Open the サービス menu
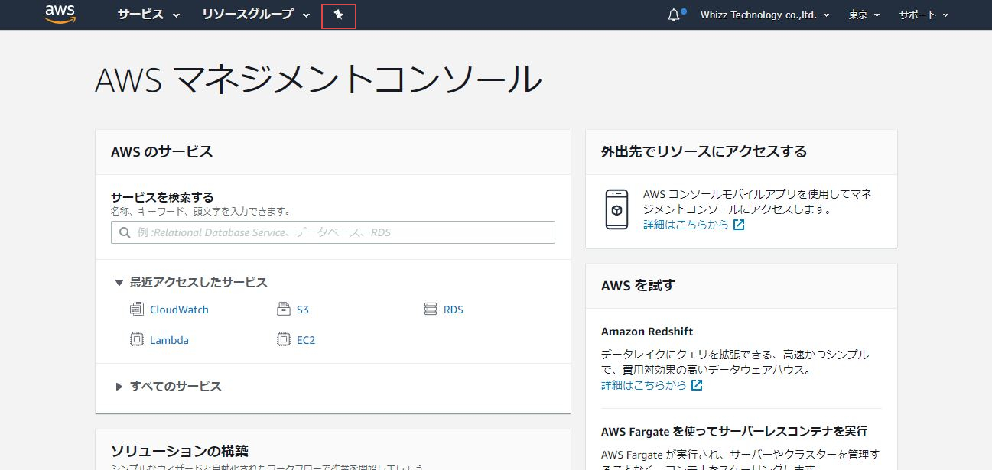This screenshot has width=992, height=470. point(141,14)
